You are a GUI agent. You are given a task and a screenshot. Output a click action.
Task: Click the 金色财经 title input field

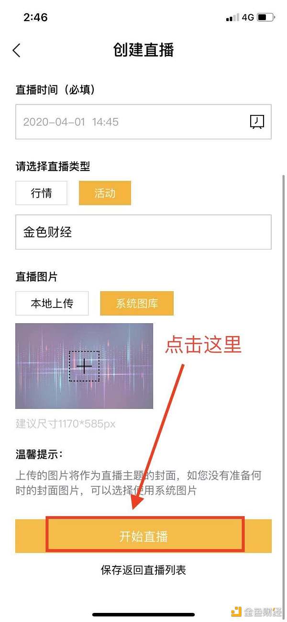tap(143, 232)
